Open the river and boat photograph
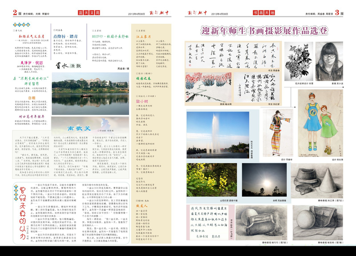The image size is (356, 256). click(90, 94)
